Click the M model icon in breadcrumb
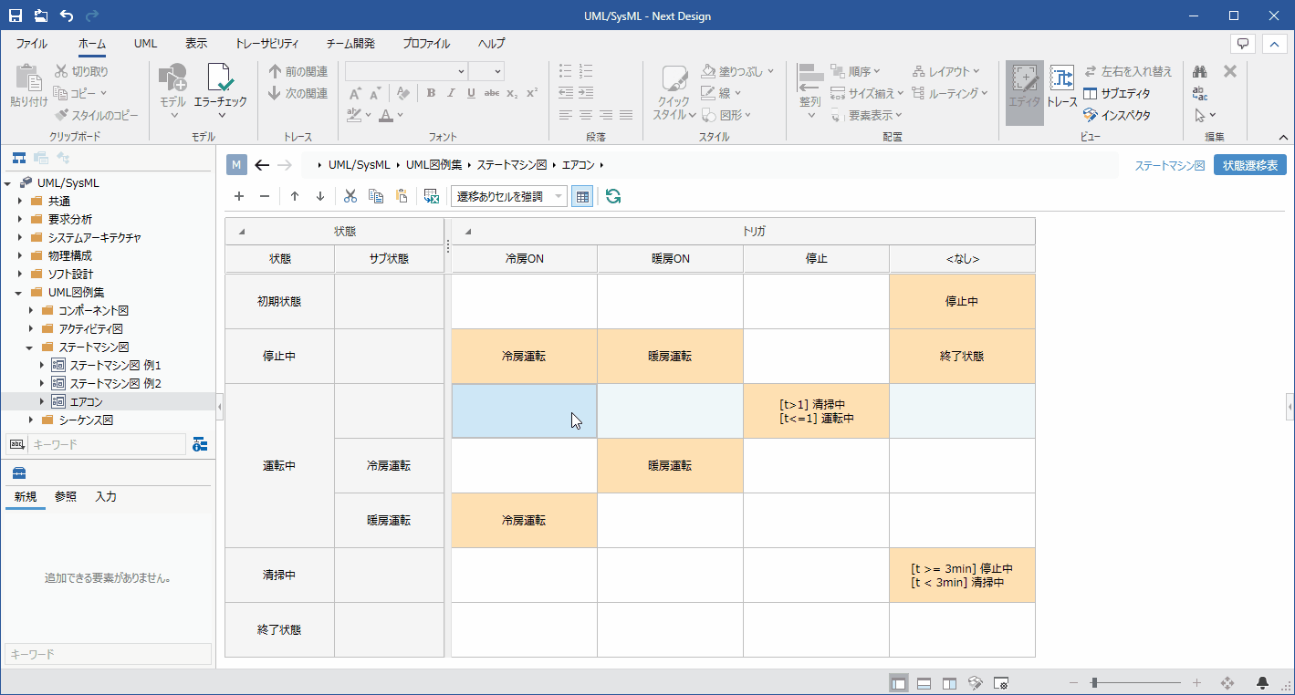Viewport: 1295px width, 695px height. pyautogui.click(x=236, y=165)
